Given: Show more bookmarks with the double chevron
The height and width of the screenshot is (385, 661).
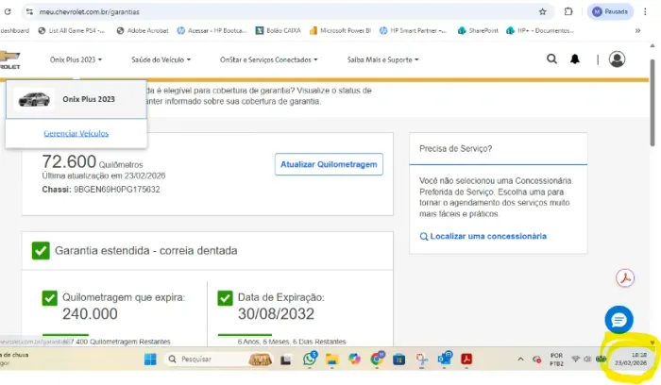Looking at the screenshot, I should [637, 30].
